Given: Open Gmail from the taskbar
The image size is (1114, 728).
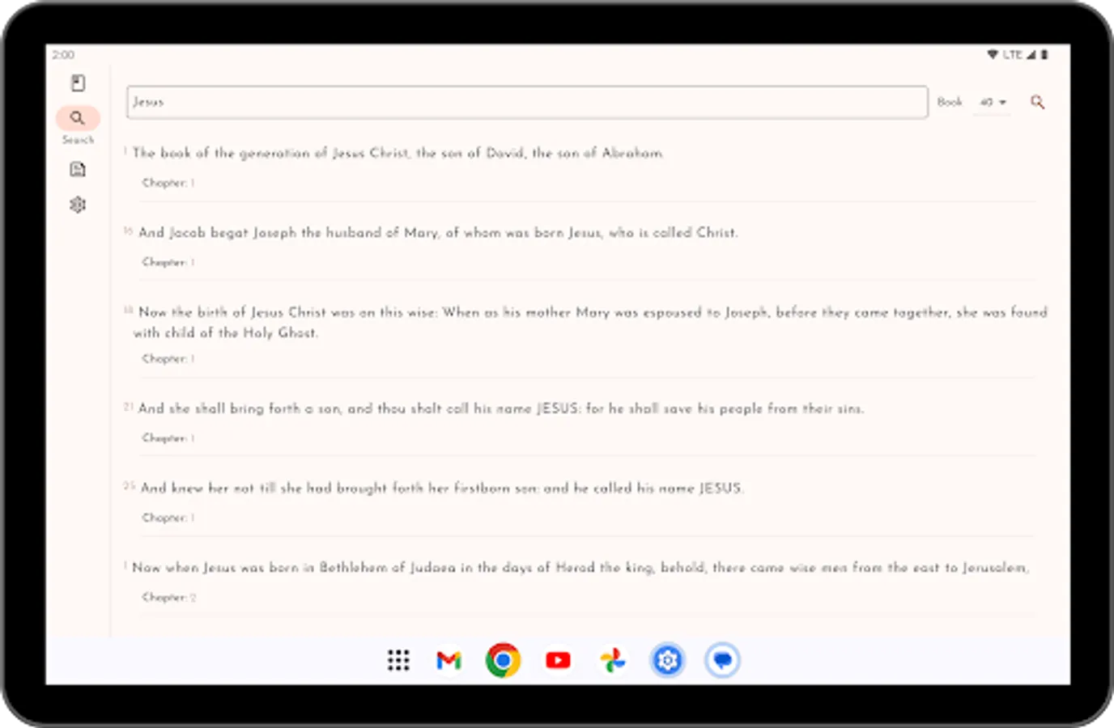Looking at the screenshot, I should [449, 660].
